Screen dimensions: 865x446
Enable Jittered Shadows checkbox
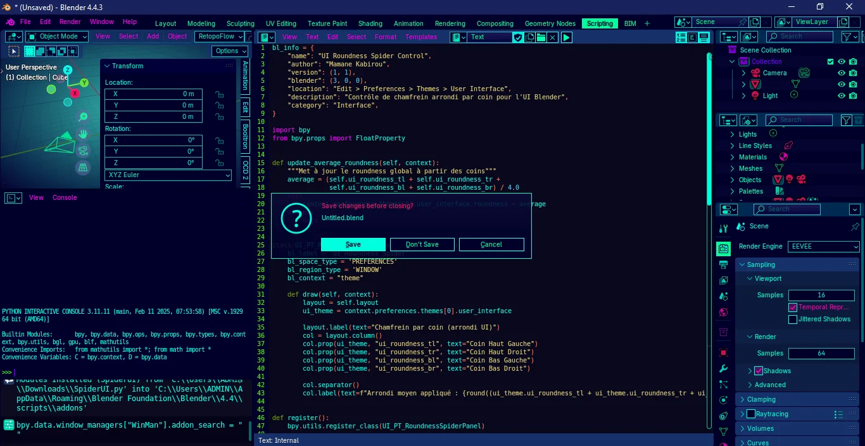(793, 319)
